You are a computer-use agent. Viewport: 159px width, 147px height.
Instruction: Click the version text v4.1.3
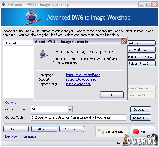coord(109,52)
